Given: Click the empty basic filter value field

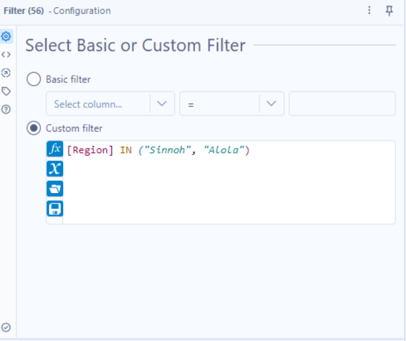Looking at the screenshot, I should [342, 104].
